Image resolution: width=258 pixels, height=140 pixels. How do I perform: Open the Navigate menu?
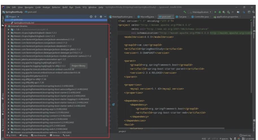pyautogui.click(x=29, y=7)
